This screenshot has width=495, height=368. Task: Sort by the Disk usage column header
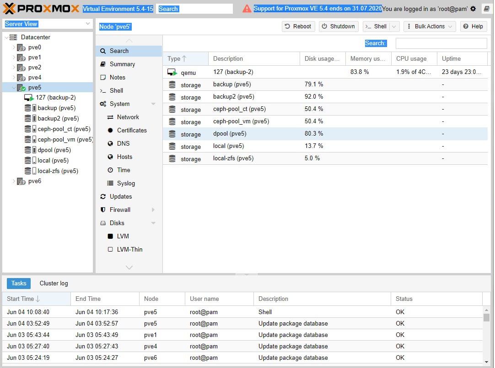coord(323,59)
